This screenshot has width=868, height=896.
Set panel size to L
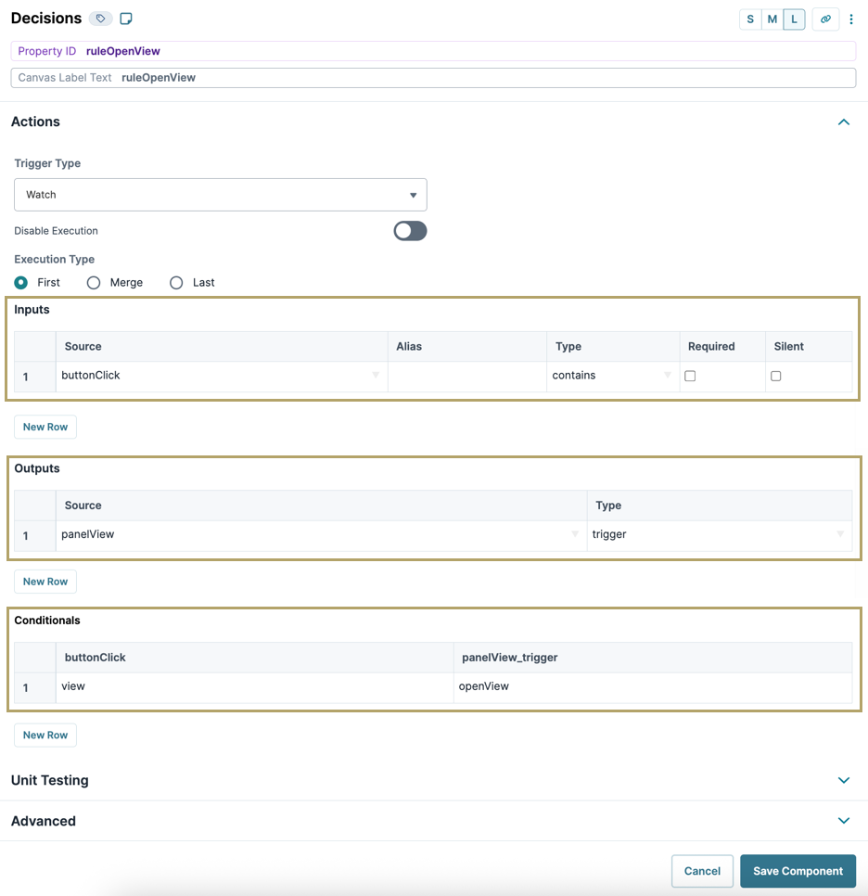pyautogui.click(x=794, y=19)
